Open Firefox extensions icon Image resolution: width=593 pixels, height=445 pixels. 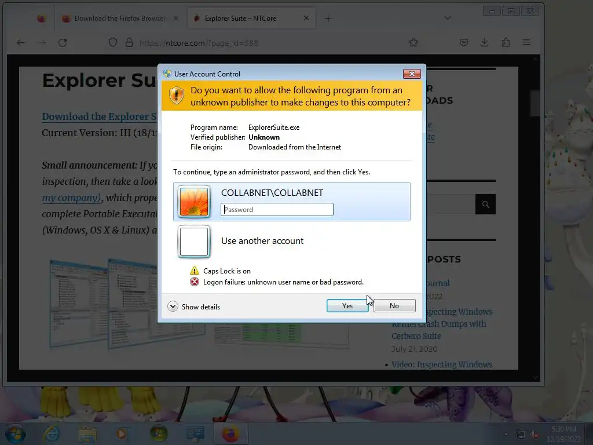pyautogui.click(x=506, y=42)
